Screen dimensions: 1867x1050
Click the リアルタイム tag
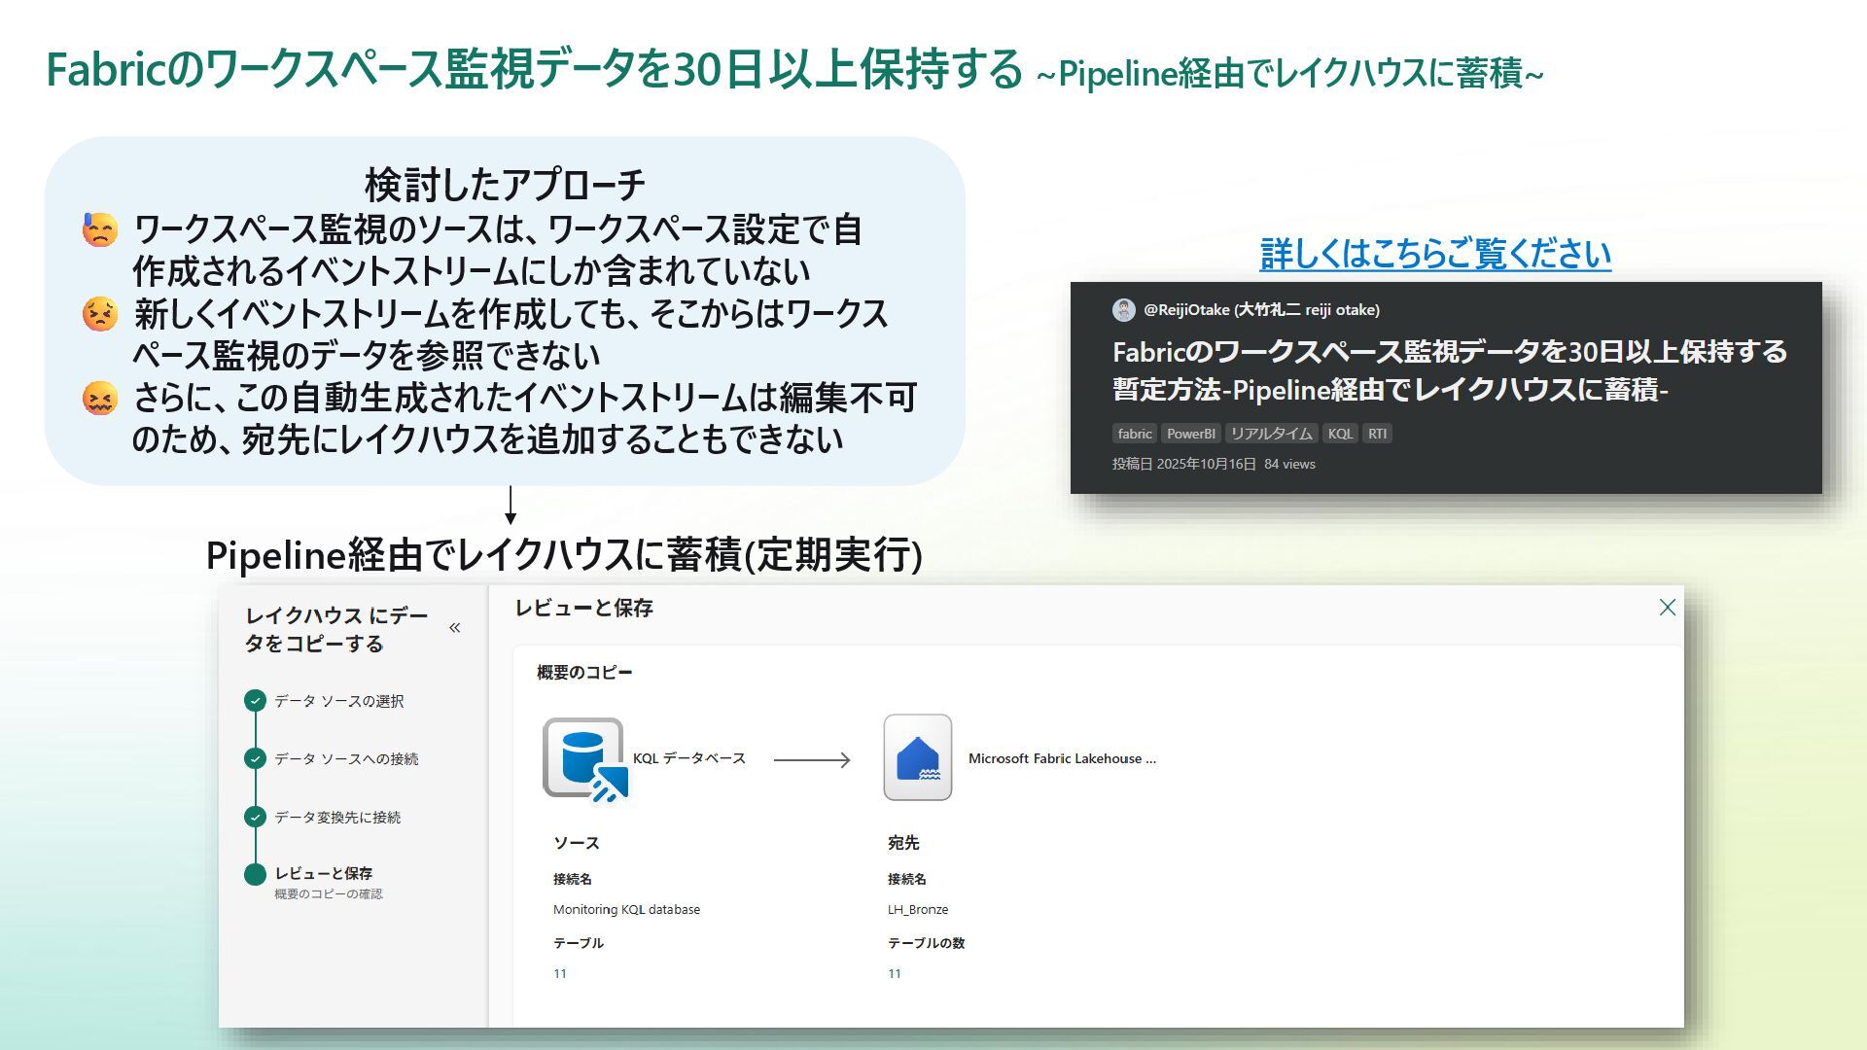(1271, 434)
